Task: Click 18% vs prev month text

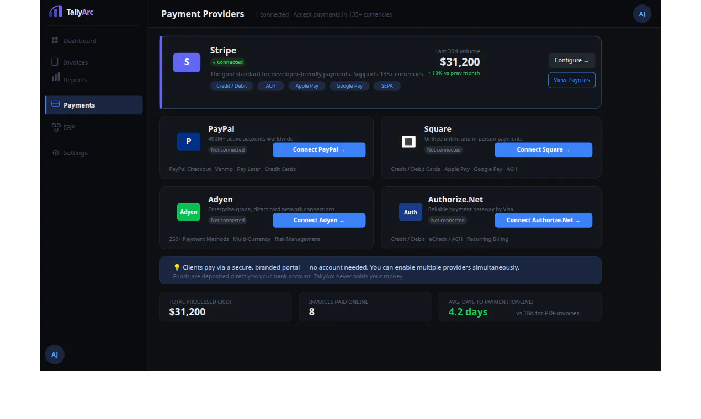Action: point(454,73)
